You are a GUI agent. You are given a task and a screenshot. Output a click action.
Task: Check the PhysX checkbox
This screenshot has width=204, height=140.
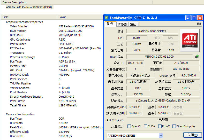coord(160,126)
